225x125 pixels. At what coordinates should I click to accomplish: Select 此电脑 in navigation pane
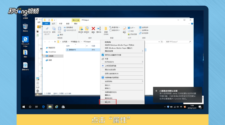(53, 56)
